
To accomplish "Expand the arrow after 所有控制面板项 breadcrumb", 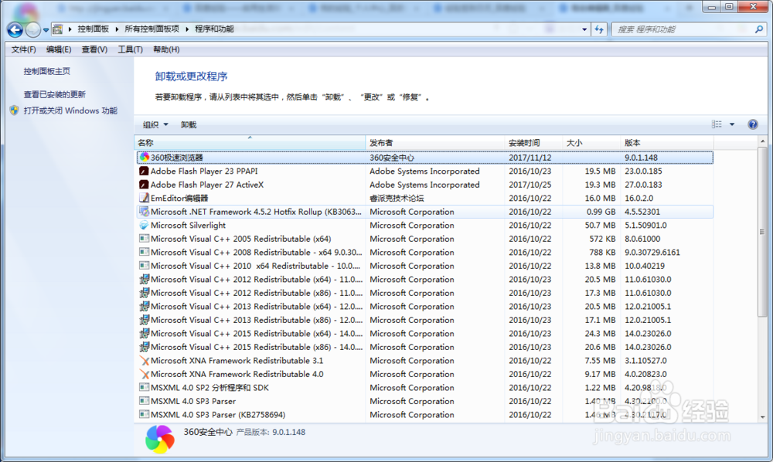I will click(187, 29).
